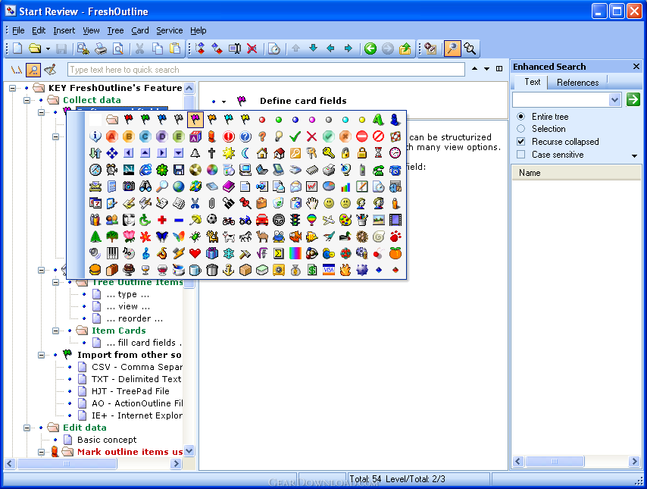Close the Enhanced Search panel
Screen dimensions: 647x489
pyautogui.click(x=636, y=67)
